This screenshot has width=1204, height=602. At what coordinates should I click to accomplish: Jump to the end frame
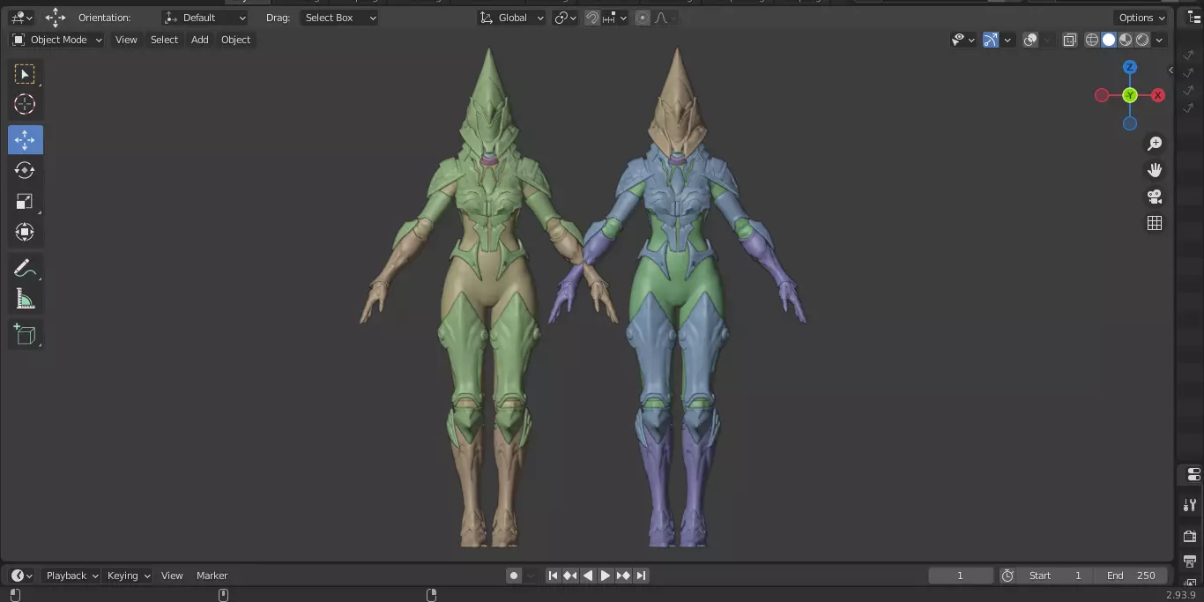[x=641, y=576]
